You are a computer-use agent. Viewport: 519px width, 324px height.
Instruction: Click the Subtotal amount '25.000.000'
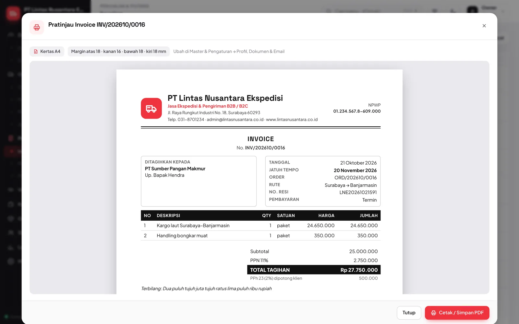click(363, 251)
